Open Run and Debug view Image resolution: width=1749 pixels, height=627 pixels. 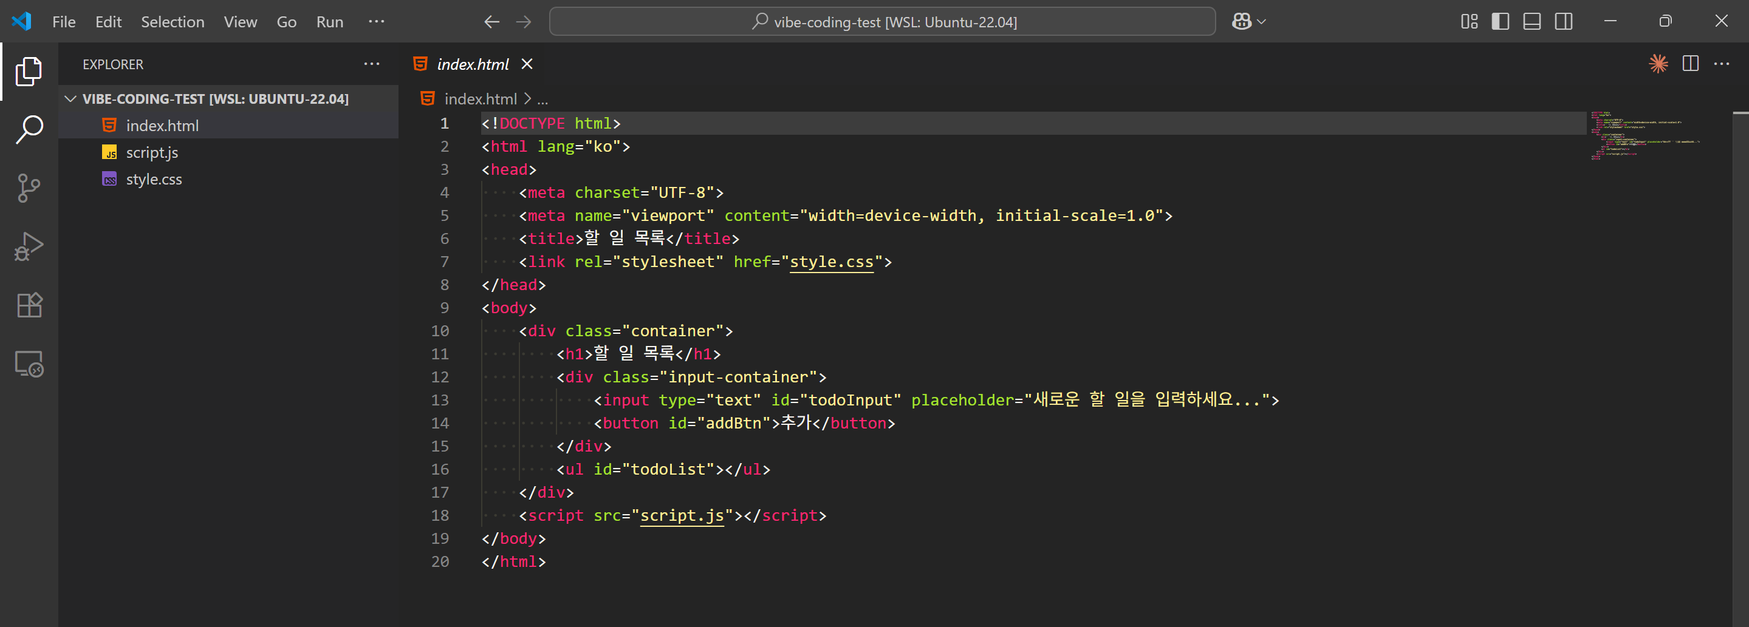coord(29,246)
